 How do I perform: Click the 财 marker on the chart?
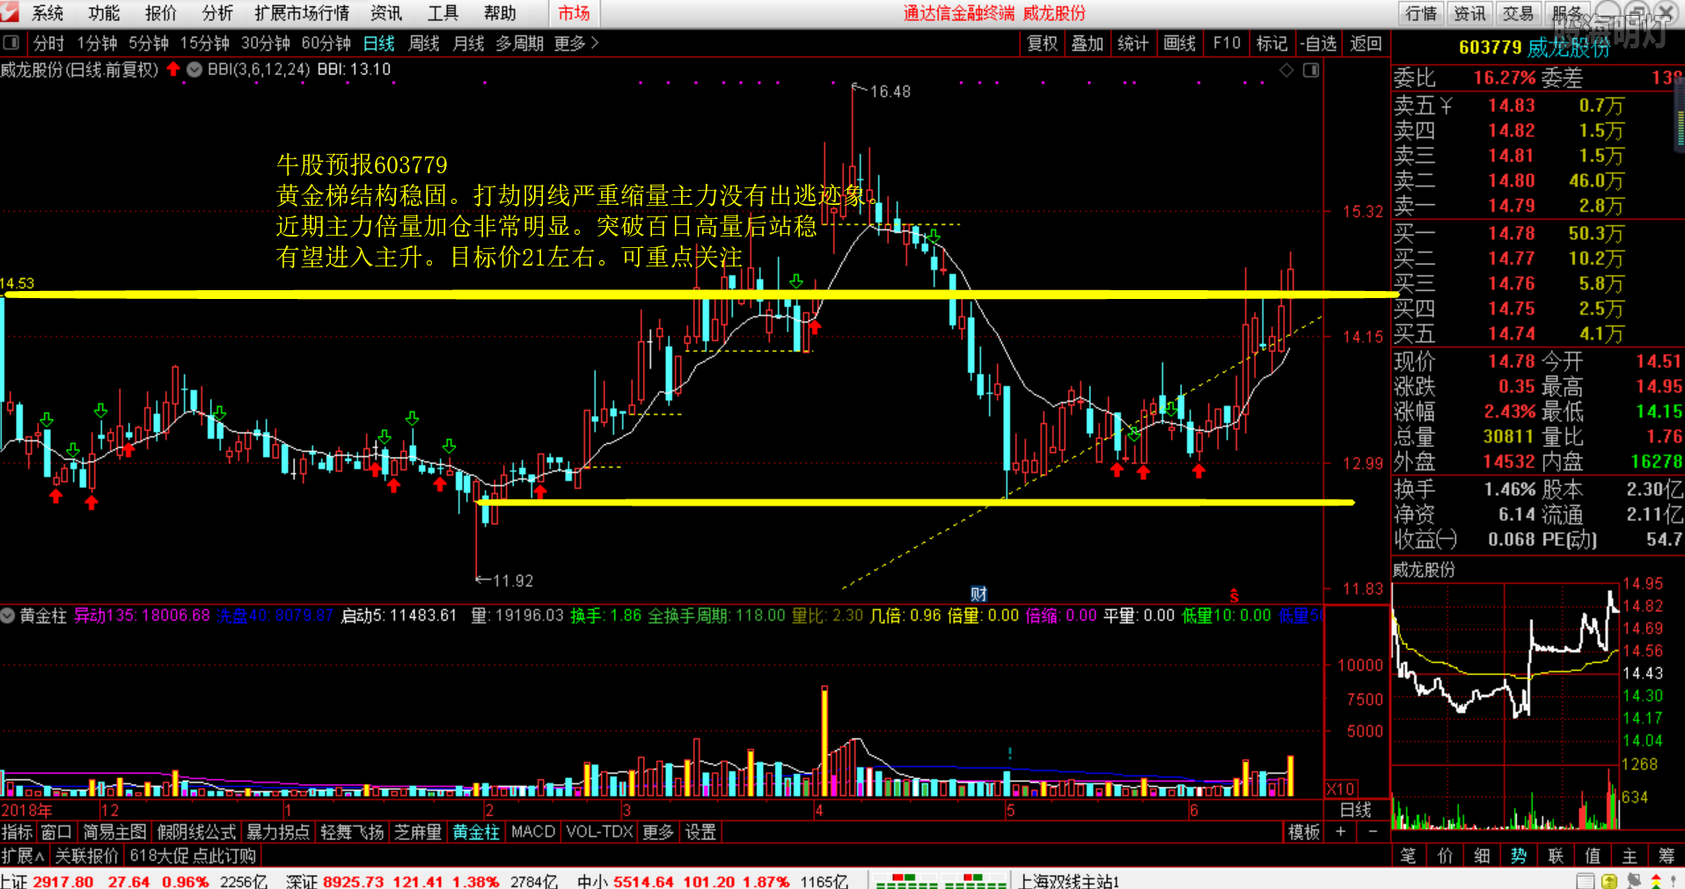(978, 594)
